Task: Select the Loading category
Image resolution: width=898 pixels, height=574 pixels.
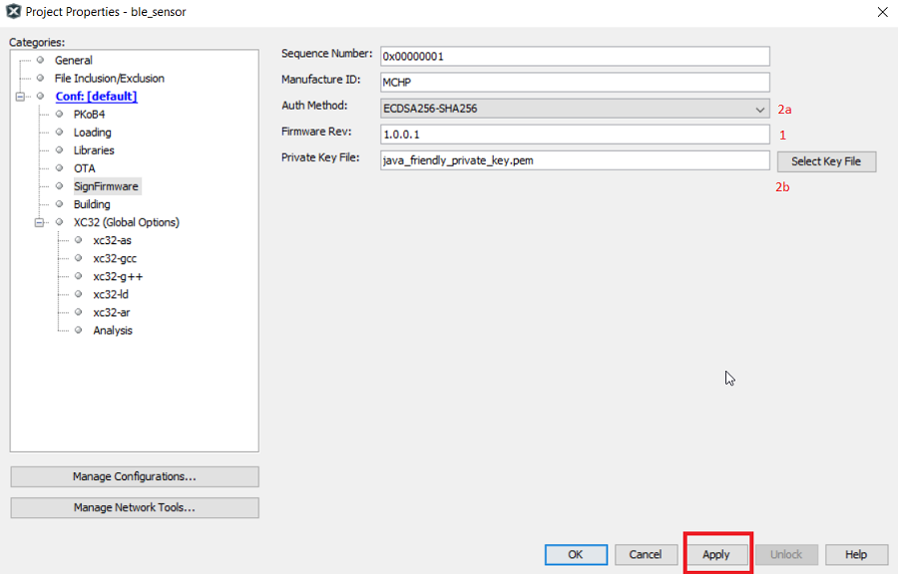Action: 92,133
